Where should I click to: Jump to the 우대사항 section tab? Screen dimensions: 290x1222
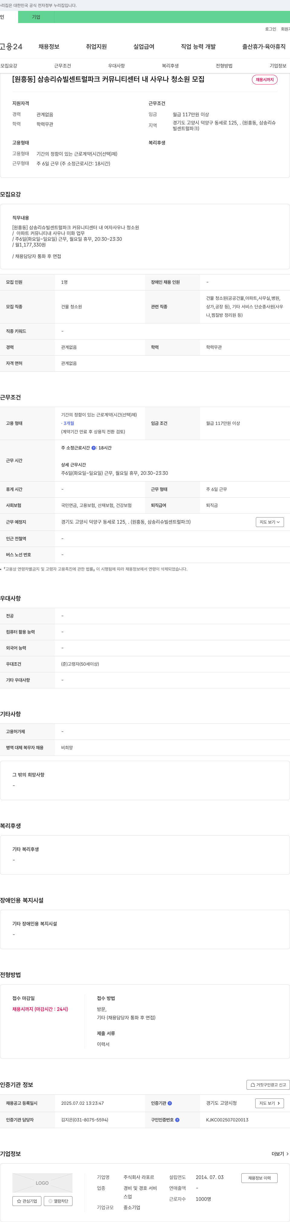pyautogui.click(x=116, y=66)
